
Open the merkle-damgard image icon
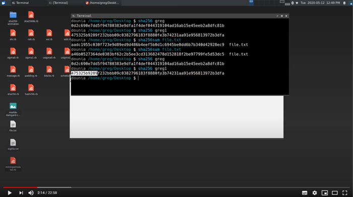pyautogui.click(x=13, y=106)
